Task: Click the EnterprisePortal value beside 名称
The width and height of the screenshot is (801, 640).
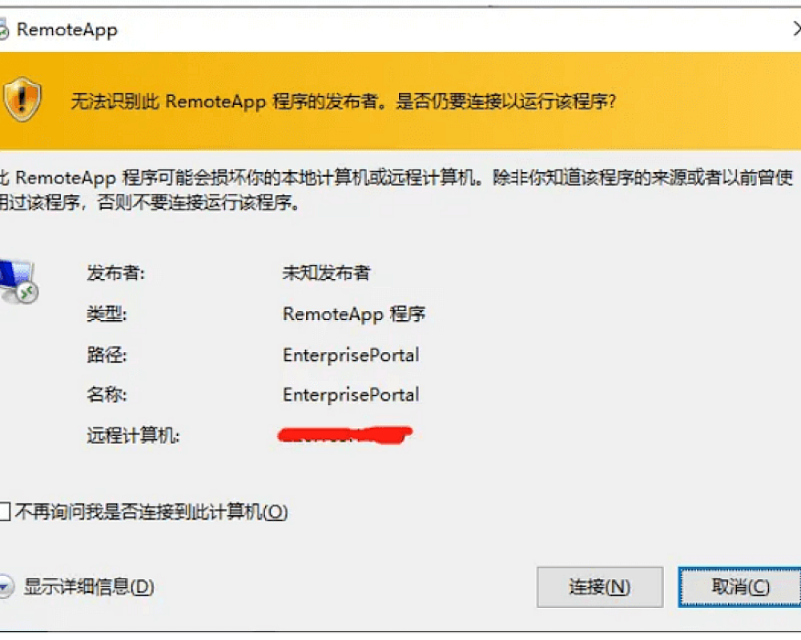Action: 351,394
